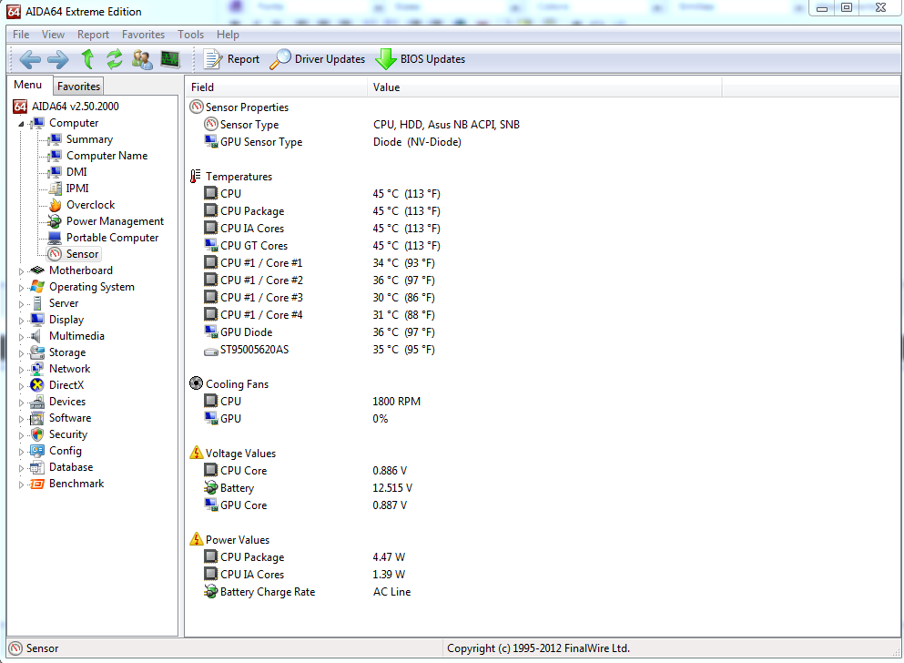Click the GPU Diode row icon

(211, 331)
